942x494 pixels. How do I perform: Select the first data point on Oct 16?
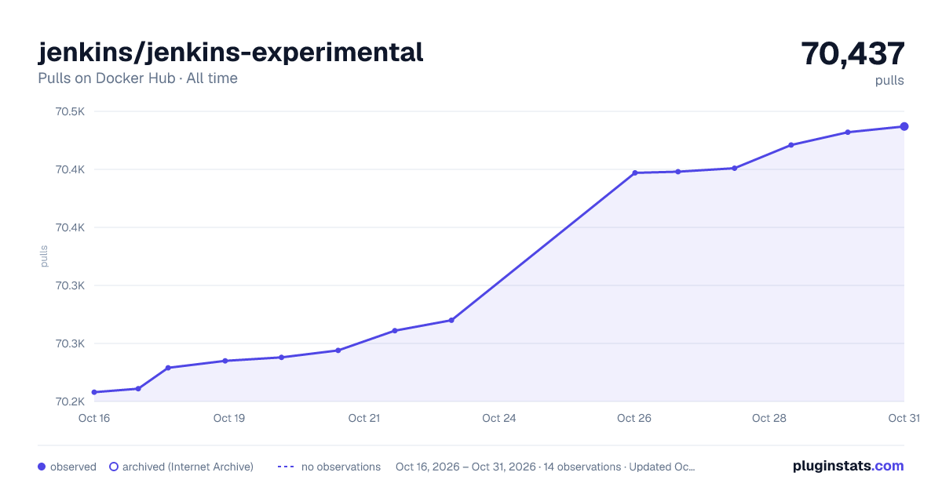pyautogui.click(x=94, y=392)
